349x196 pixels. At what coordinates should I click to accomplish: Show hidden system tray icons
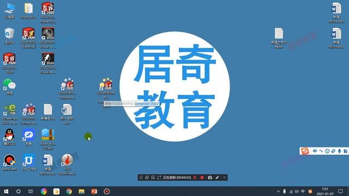pyautogui.click(x=278, y=191)
